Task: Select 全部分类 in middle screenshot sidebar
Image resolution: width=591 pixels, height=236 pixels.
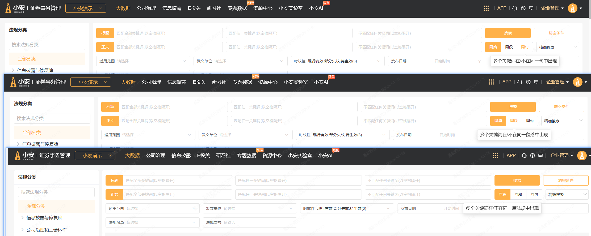Action: pos(52,132)
